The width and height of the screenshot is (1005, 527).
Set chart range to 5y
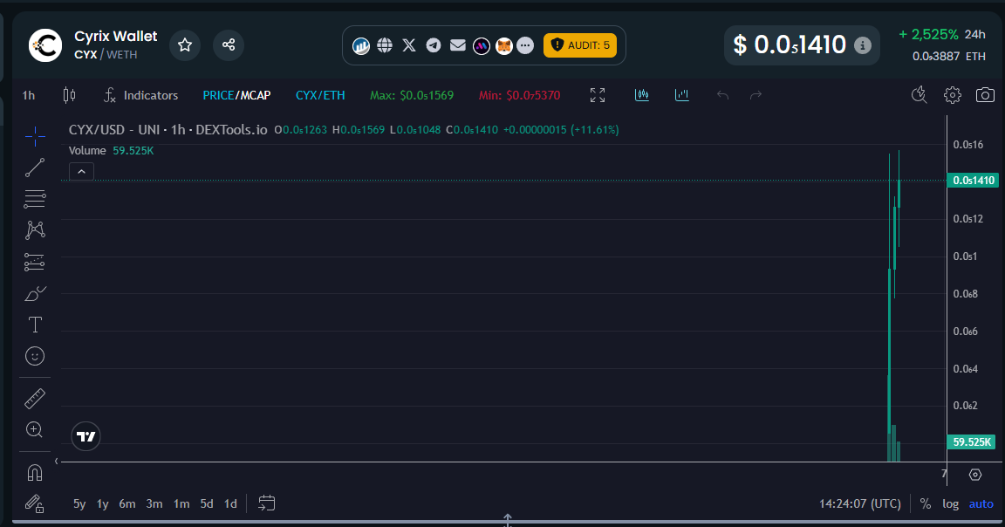coord(79,504)
